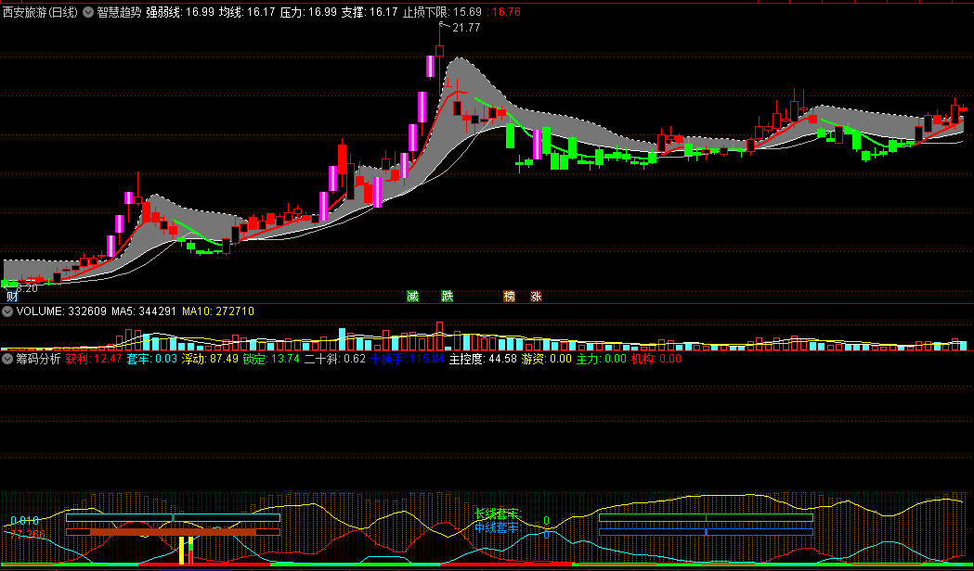974x571 pixels.
Task: Click the VOLUME: 332609 label
Action: tap(61, 311)
